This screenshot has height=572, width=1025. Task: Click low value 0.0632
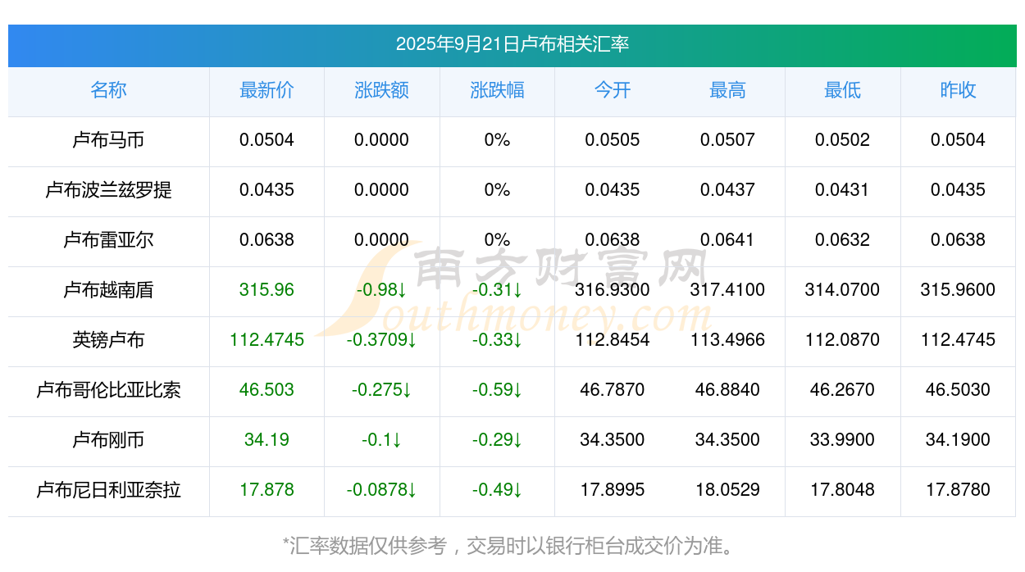[843, 240]
